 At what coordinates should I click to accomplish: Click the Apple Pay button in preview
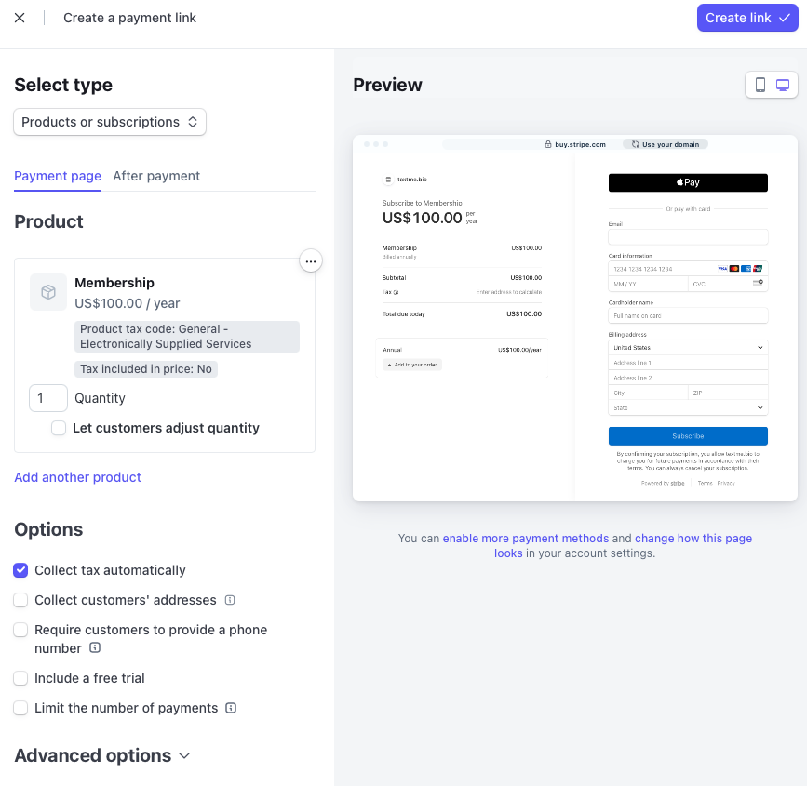click(688, 182)
